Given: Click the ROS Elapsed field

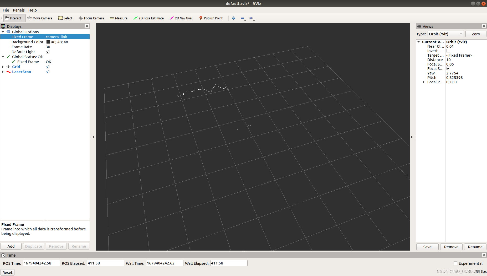Looking at the screenshot, I should click(x=105, y=263).
